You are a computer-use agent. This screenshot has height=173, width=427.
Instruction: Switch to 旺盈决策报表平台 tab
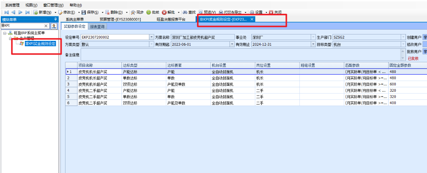point(171,19)
